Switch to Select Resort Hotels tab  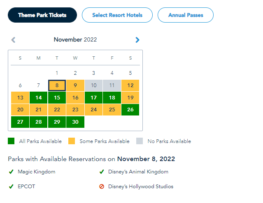(117, 15)
